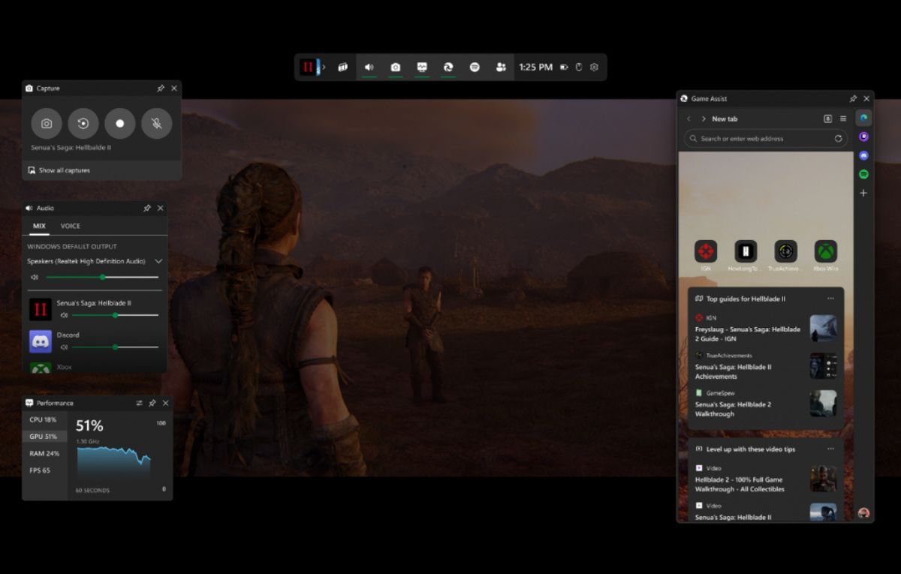Expand the Speakers output device dropdown

pos(158,261)
